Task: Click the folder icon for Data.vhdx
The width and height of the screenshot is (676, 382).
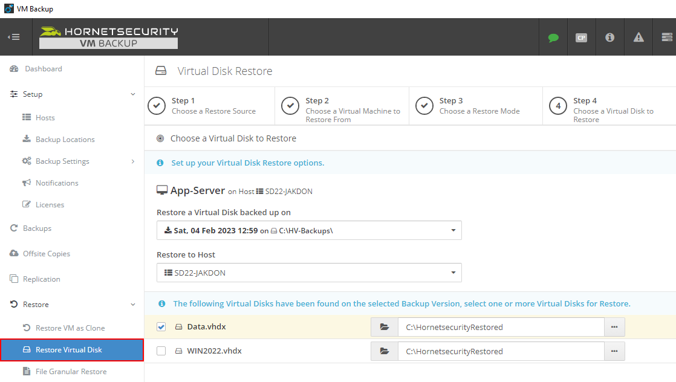Action: pyautogui.click(x=384, y=327)
